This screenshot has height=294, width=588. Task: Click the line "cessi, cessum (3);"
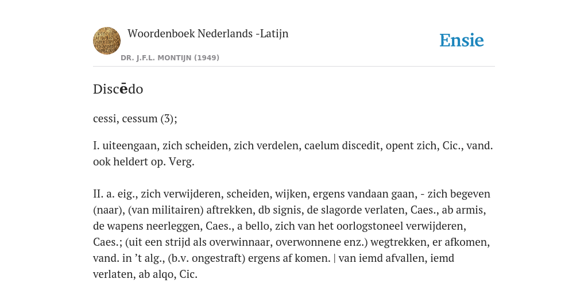(135, 118)
